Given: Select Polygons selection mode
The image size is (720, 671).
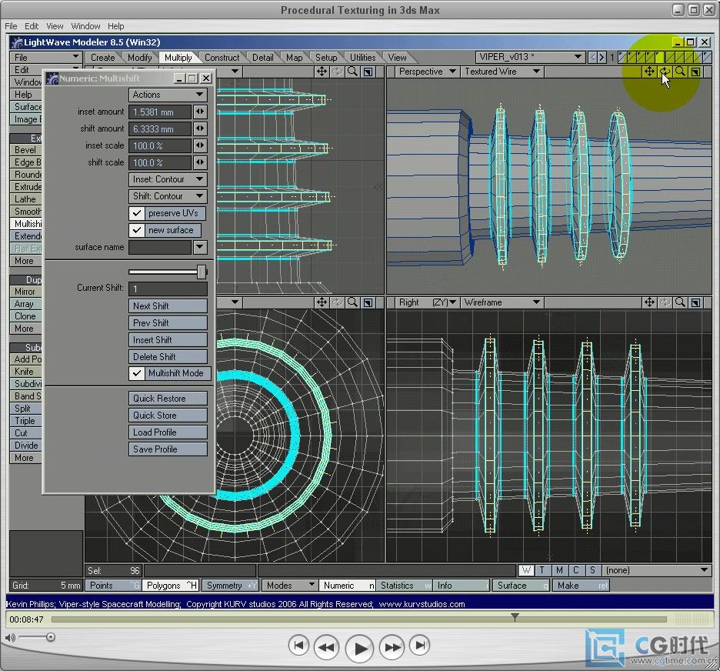Looking at the screenshot, I should coord(170,586).
